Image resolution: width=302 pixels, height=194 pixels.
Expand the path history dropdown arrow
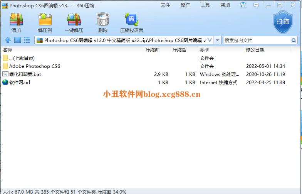click(x=217, y=40)
